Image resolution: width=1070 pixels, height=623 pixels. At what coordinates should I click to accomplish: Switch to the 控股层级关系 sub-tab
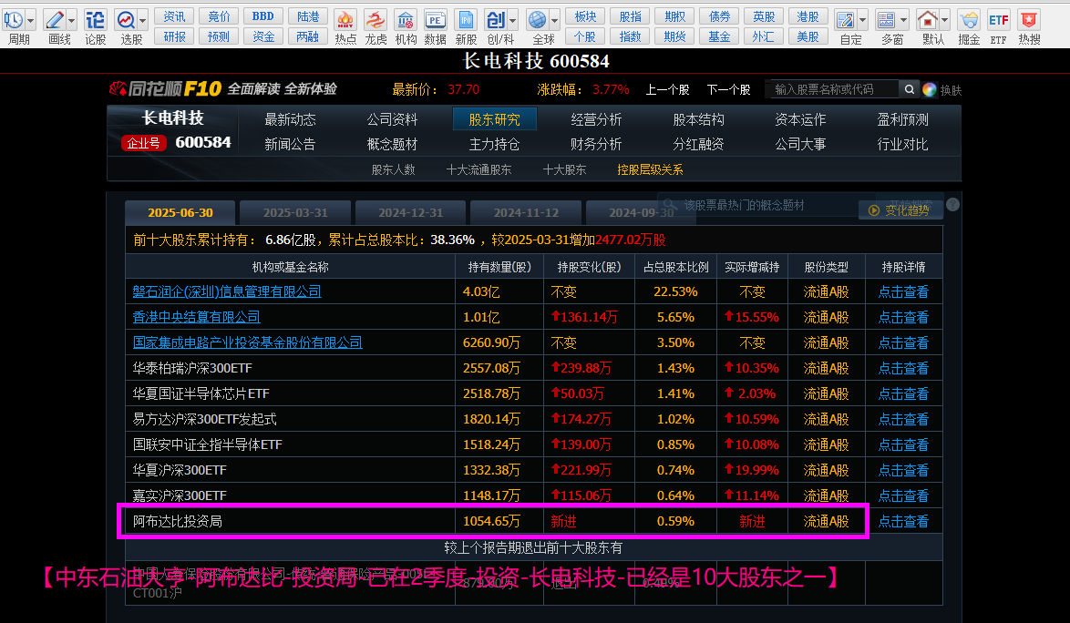tap(650, 169)
